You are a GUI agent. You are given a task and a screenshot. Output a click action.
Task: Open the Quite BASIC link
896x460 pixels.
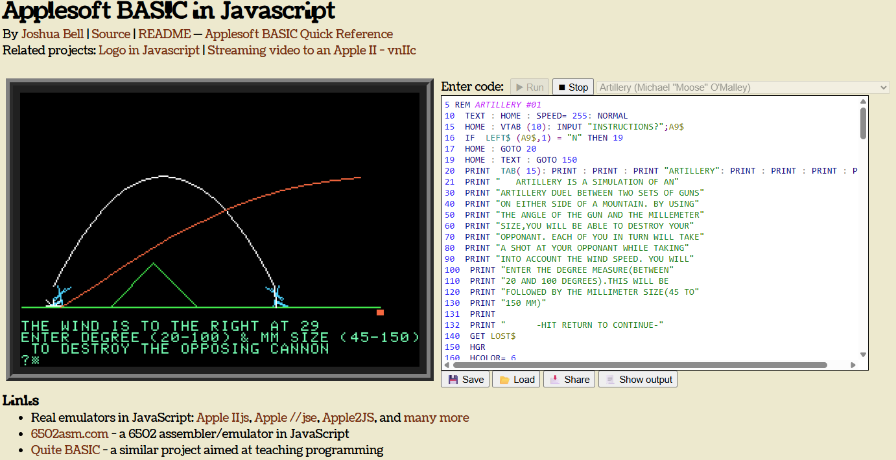click(65, 450)
